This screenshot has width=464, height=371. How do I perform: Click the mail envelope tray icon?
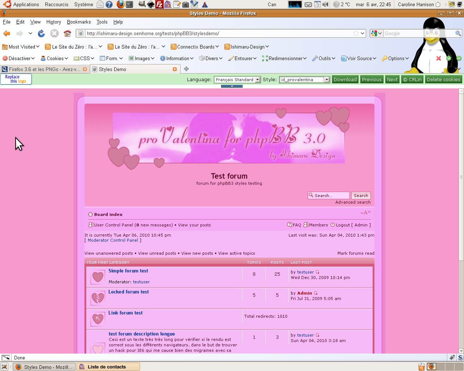tap(308, 4)
